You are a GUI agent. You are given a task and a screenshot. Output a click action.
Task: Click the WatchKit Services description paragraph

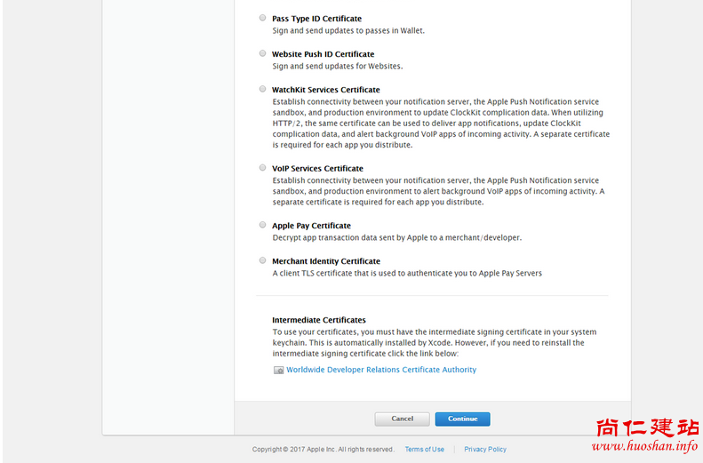pos(441,123)
